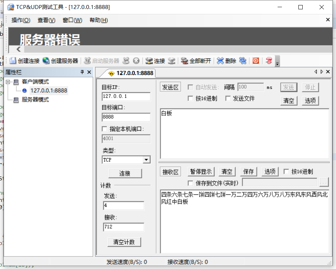Click the 目标端口 field showing 8888
336x269 pixels.
click(x=126, y=117)
